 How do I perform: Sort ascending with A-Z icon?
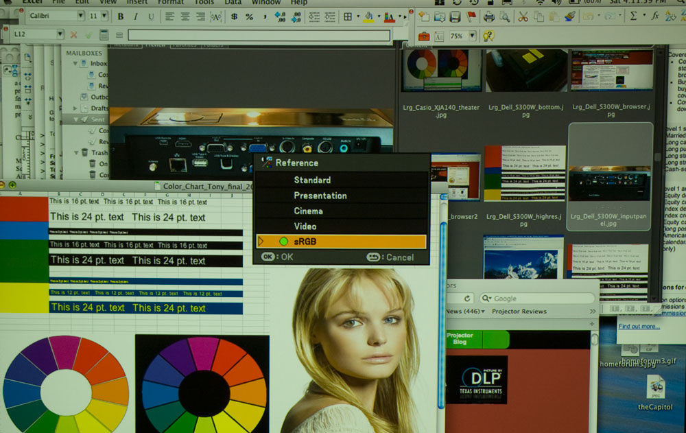pos(670,16)
